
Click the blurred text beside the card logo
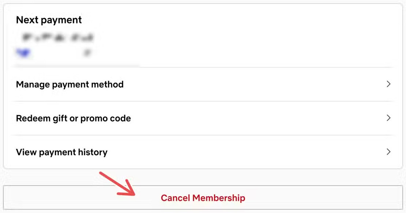click(x=87, y=52)
